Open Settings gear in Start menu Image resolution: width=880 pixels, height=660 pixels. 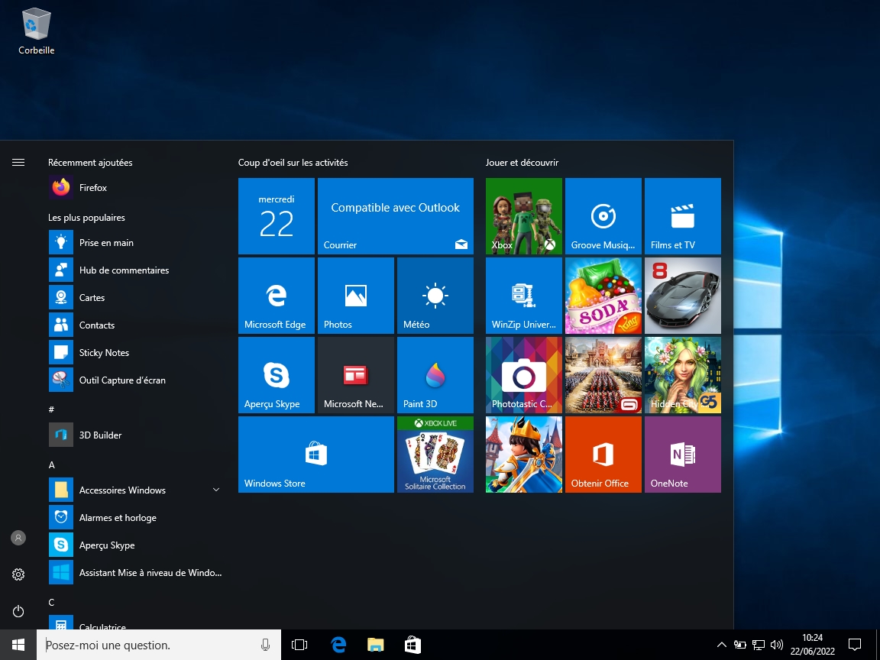click(18, 574)
